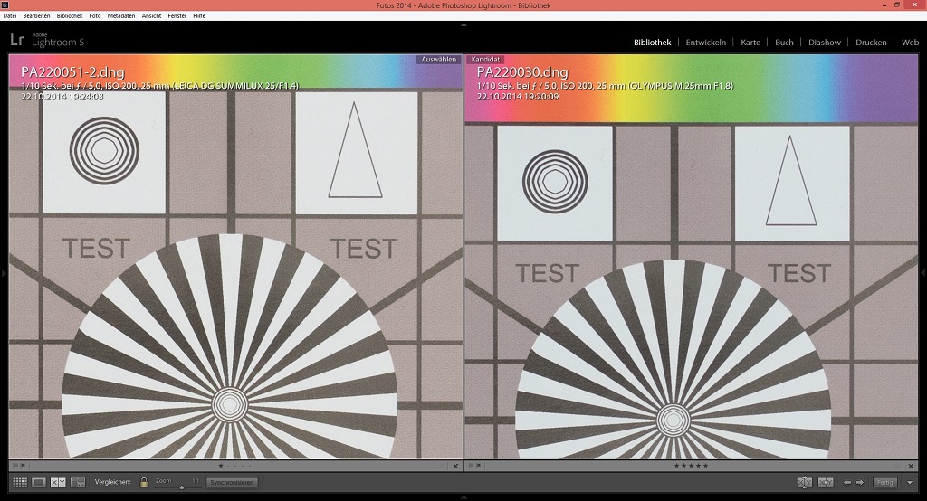
Task: Flag the left photo as picked
Action: tap(15, 466)
